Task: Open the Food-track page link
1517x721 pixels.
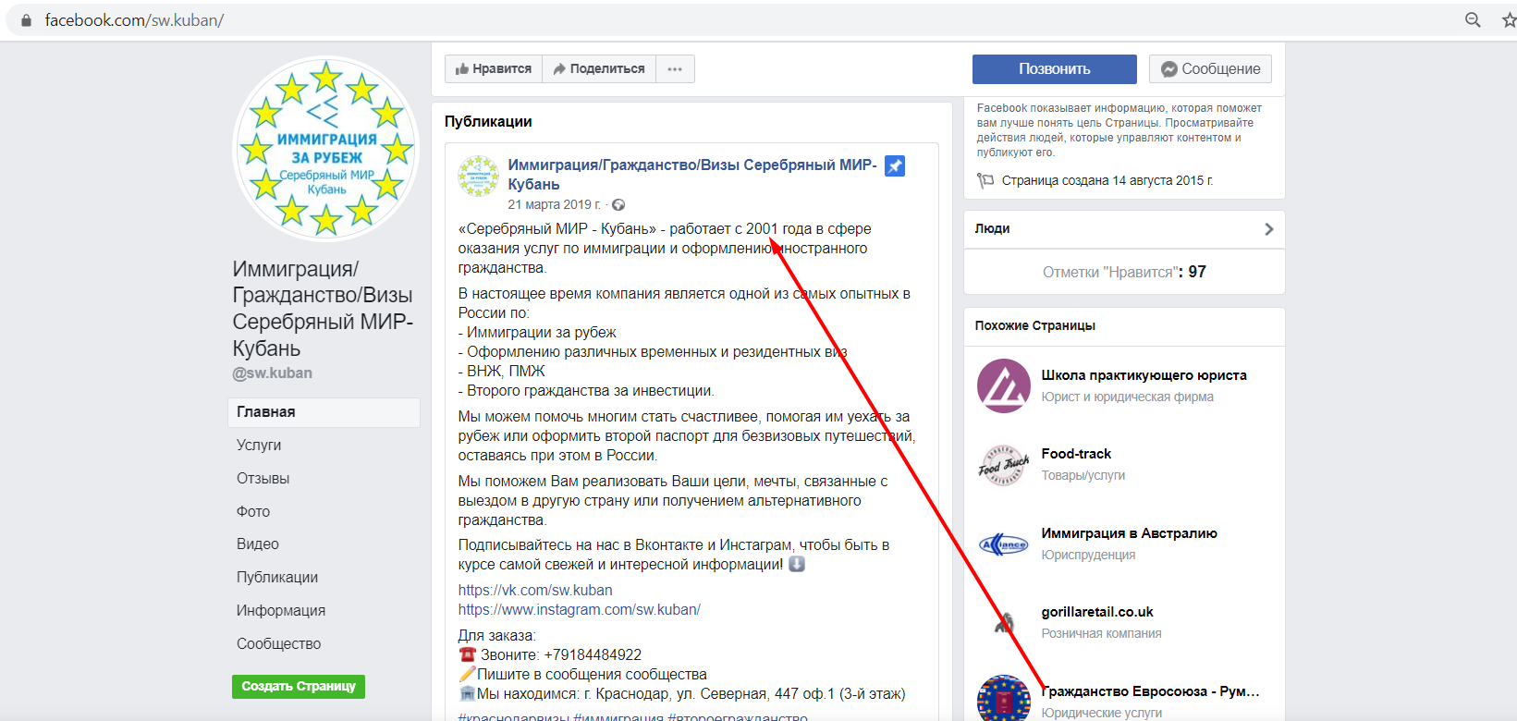Action: [x=1076, y=454]
